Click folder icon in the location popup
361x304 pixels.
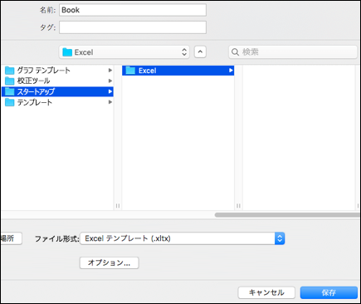(x=67, y=52)
